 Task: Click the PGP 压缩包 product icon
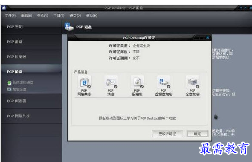(137, 82)
